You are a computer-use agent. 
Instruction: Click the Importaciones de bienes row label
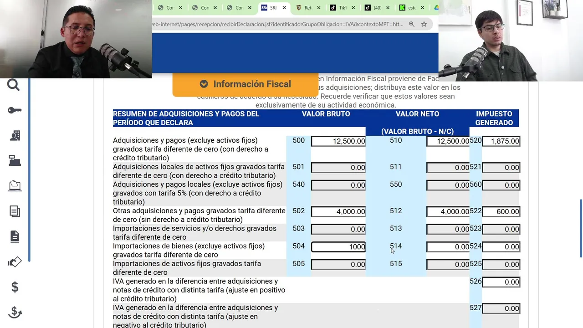[x=189, y=250]
